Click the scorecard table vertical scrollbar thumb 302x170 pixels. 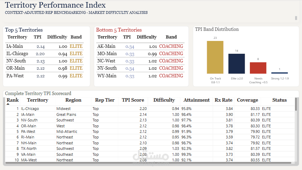coord(296,104)
